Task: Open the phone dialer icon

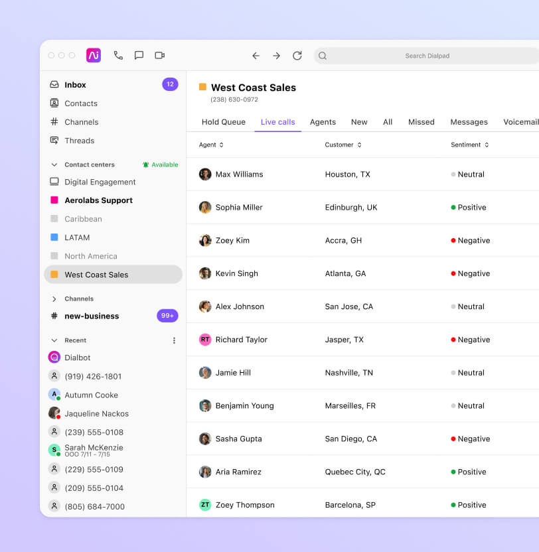Action: tap(119, 56)
